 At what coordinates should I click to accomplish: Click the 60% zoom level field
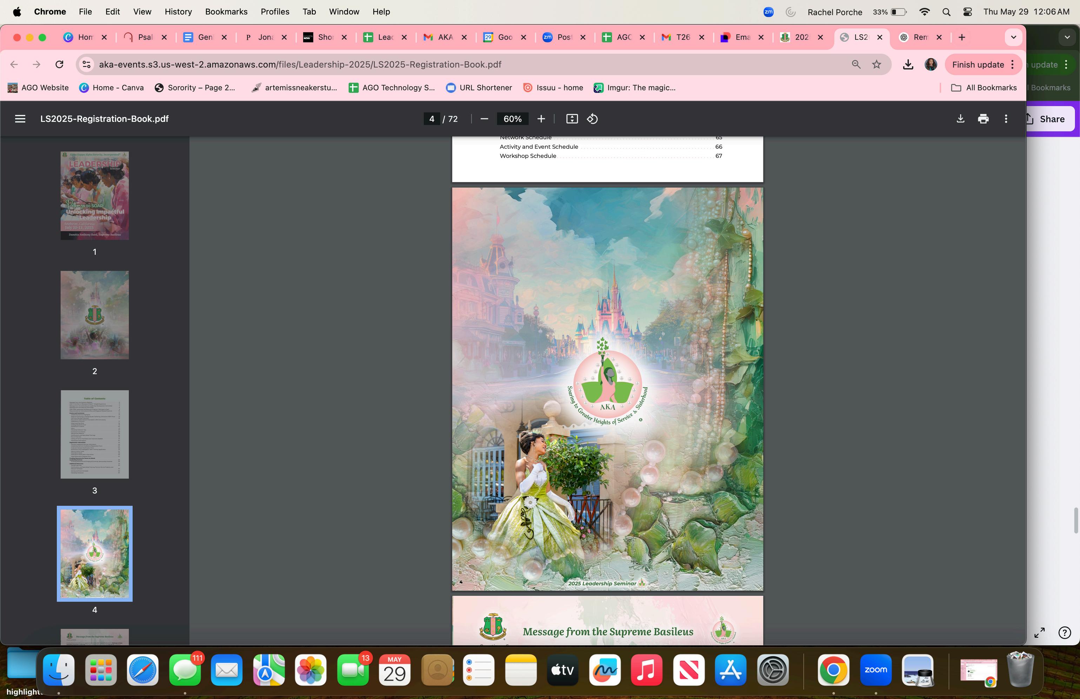pos(512,119)
